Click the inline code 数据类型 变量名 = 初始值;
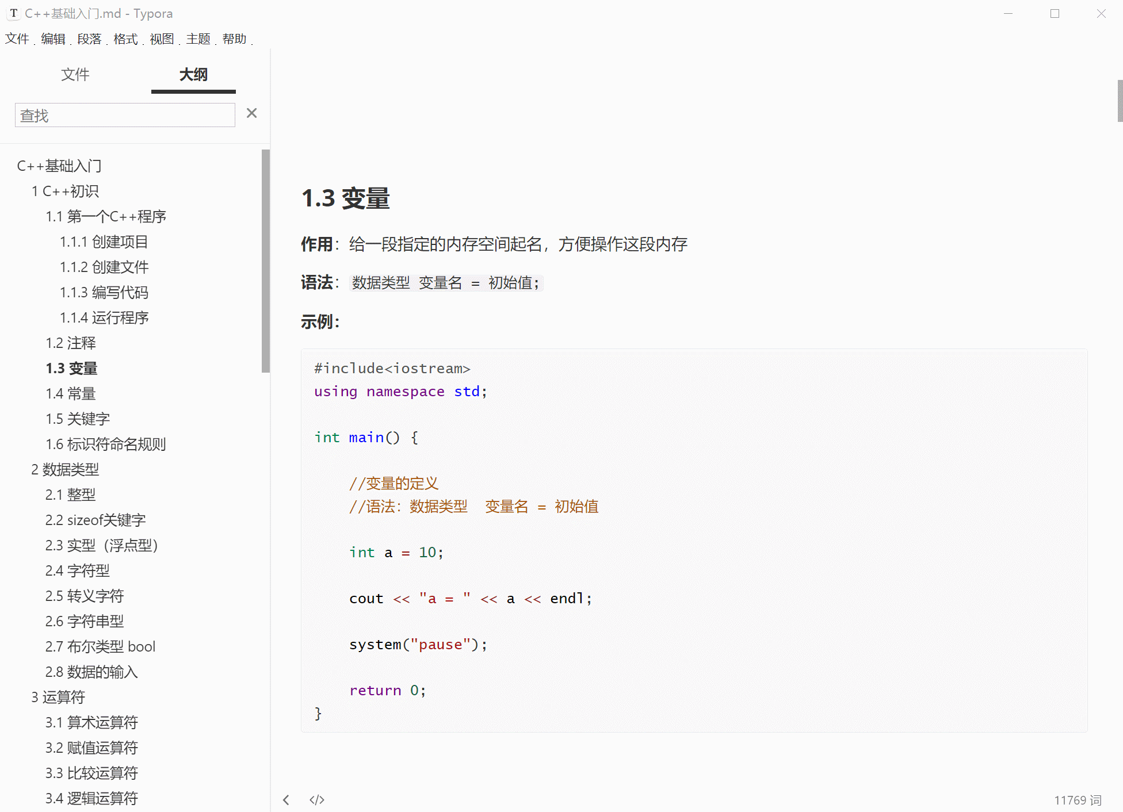Screen dimensions: 1123x812 pyautogui.click(x=446, y=283)
